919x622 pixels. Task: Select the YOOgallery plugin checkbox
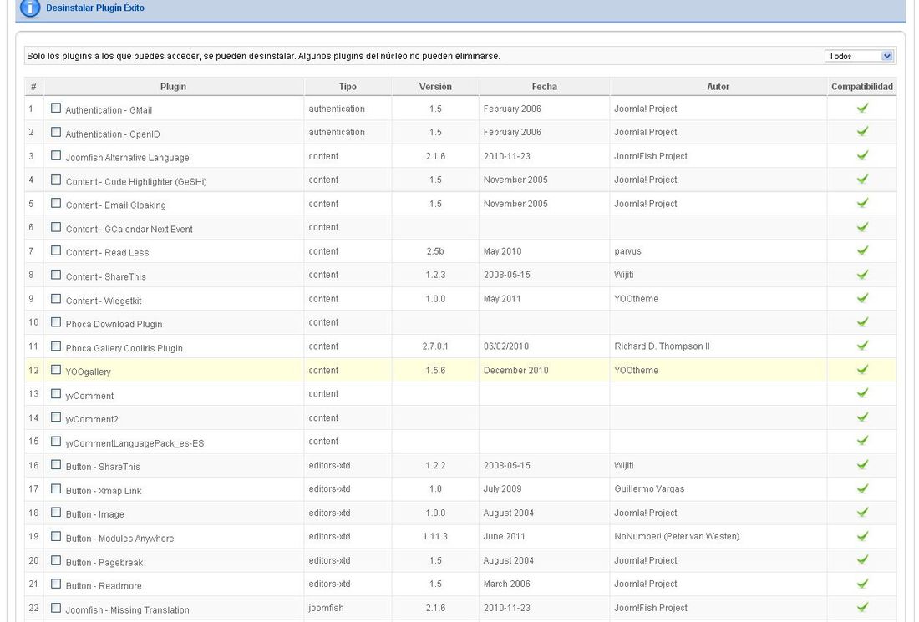tap(56, 370)
